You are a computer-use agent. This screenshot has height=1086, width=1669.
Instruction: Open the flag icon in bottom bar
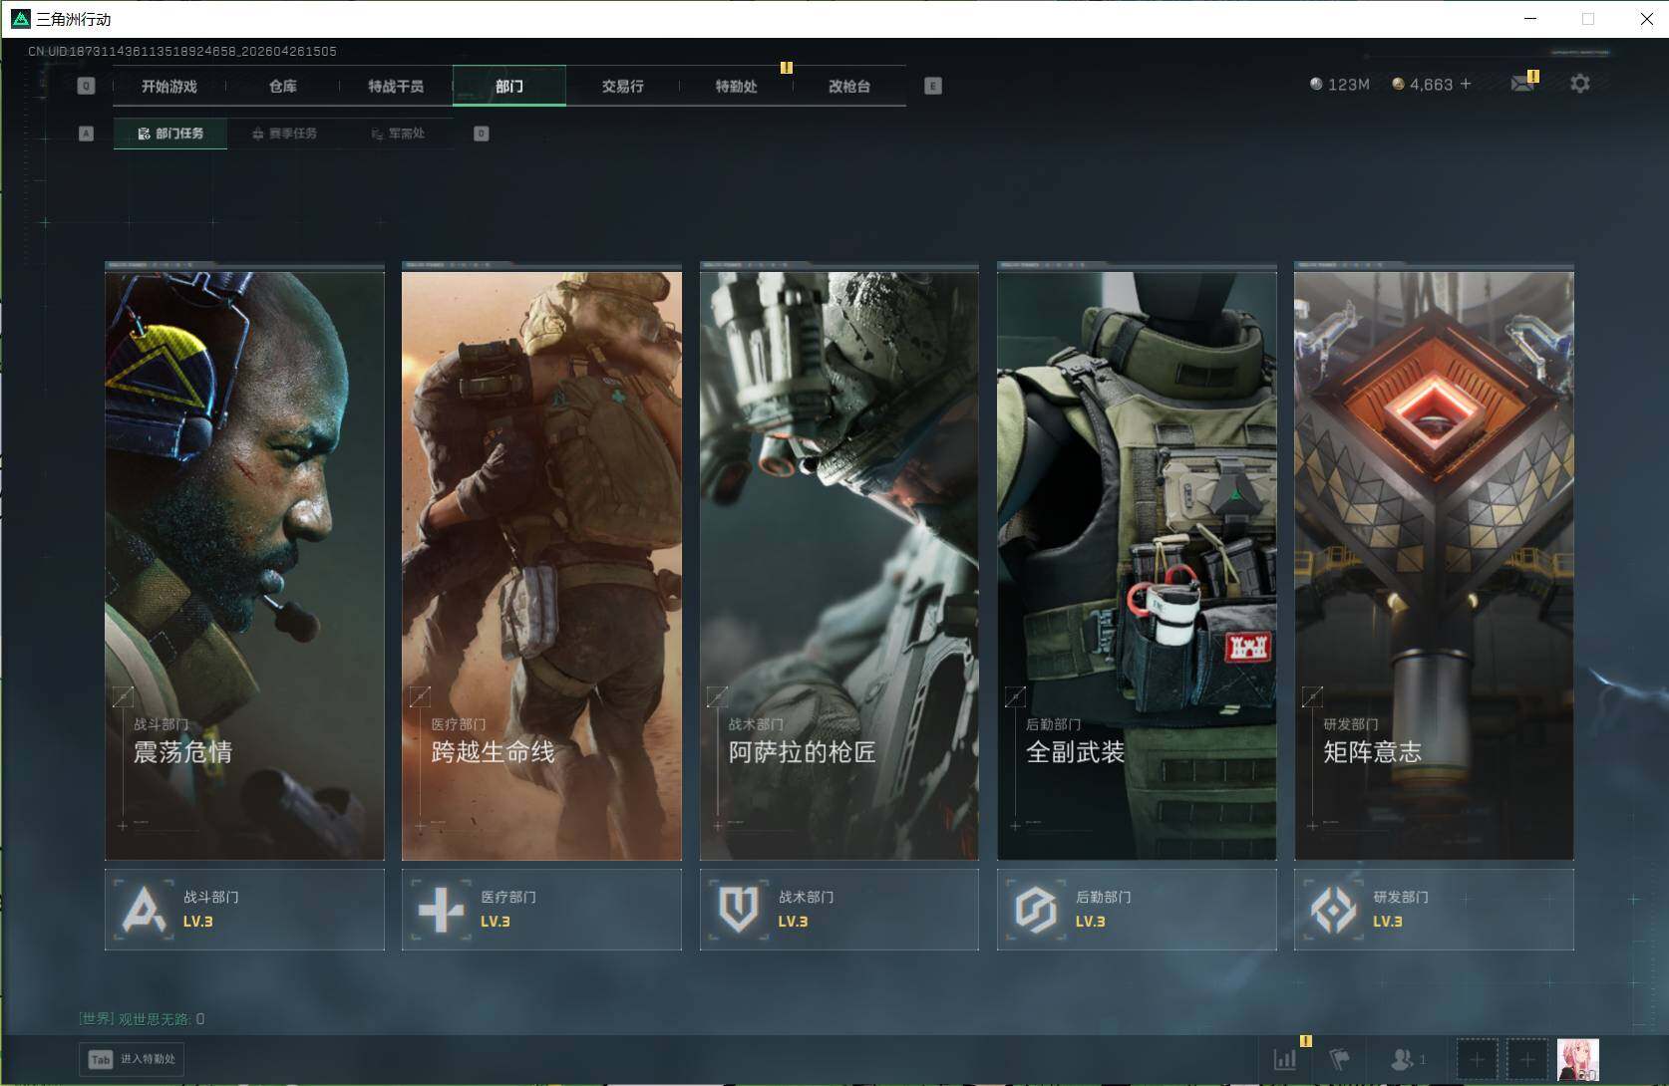(x=1340, y=1059)
